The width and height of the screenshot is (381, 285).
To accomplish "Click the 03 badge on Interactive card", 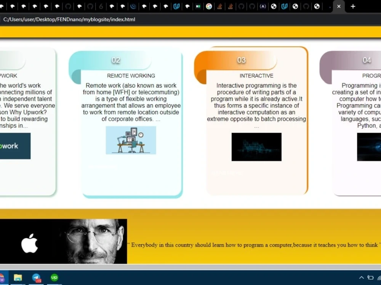I will click(x=241, y=60).
